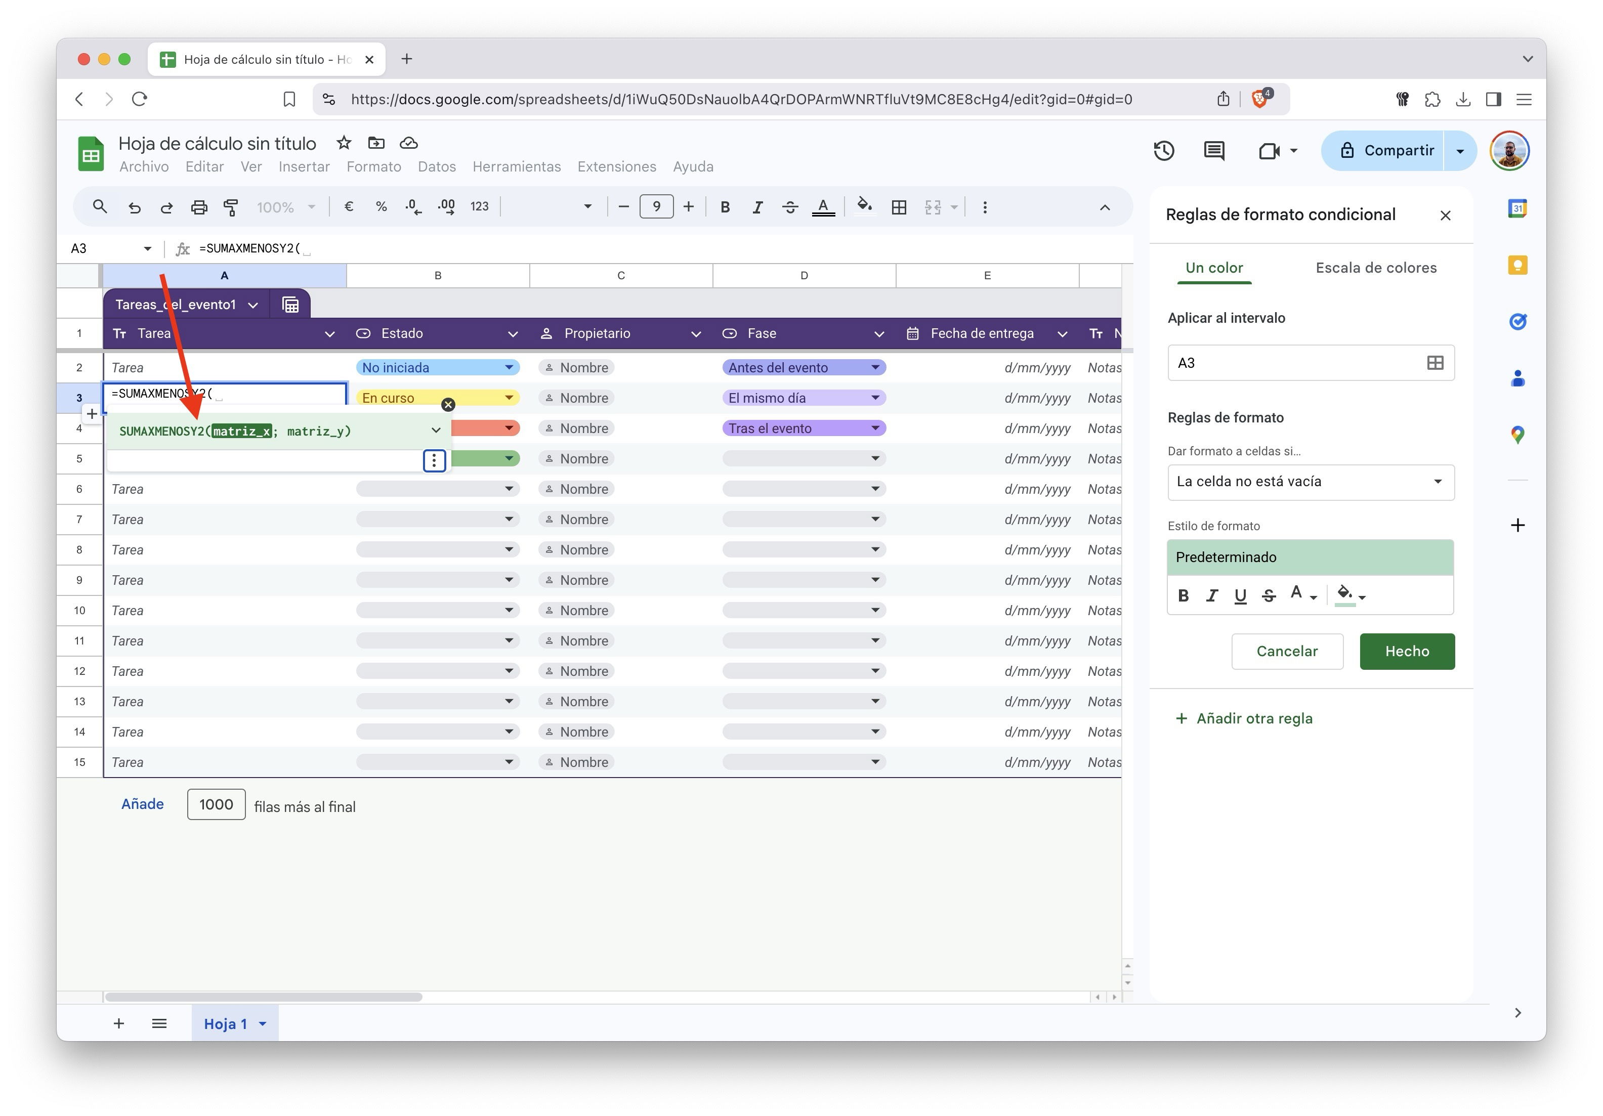Viewport: 1603px width, 1116px height.
Task: Click the select data range grid icon
Action: pyautogui.click(x=1435, y=362)
